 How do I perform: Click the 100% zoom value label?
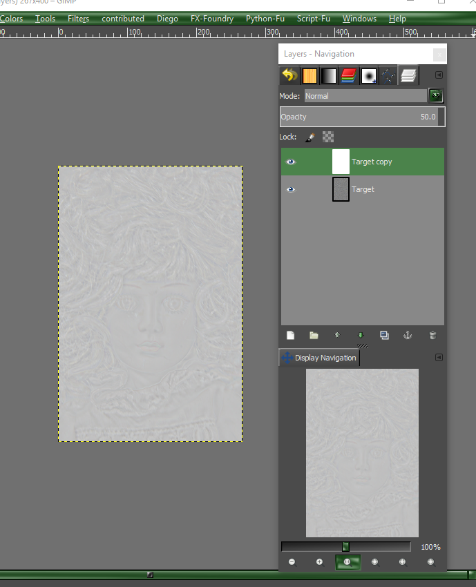pos(430,547)
